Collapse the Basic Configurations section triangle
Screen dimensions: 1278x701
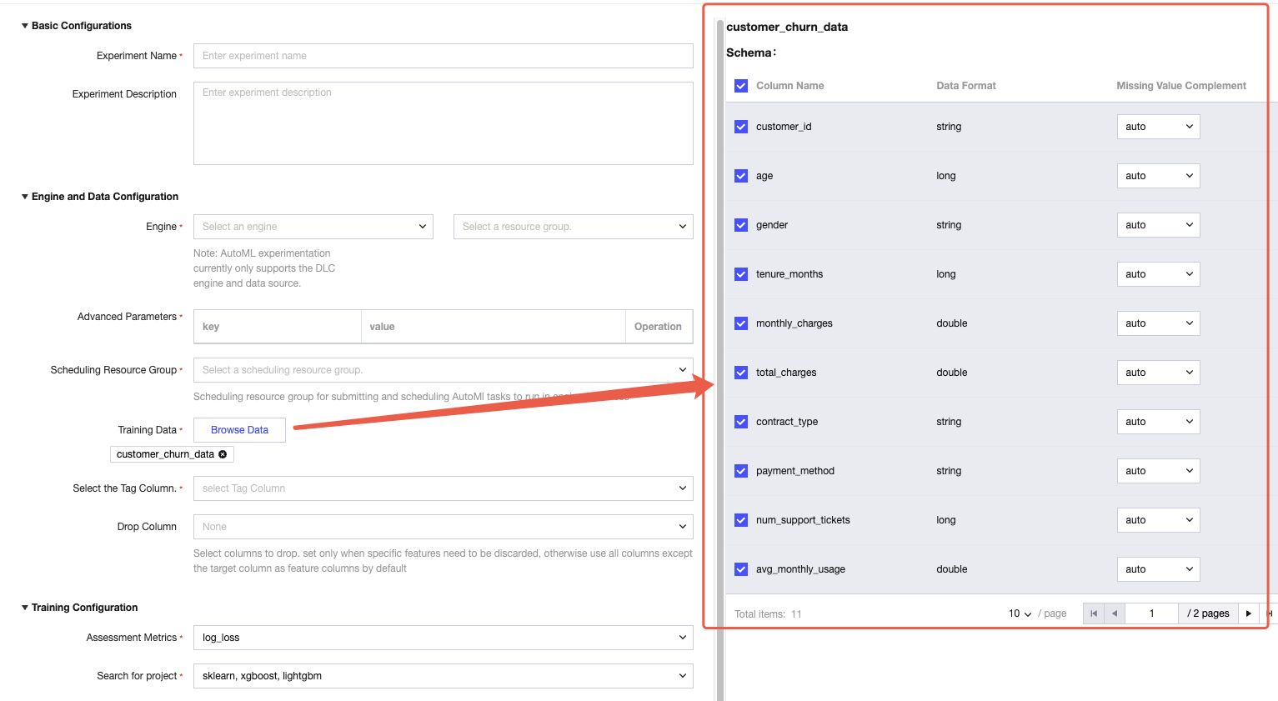coord(25,26)
